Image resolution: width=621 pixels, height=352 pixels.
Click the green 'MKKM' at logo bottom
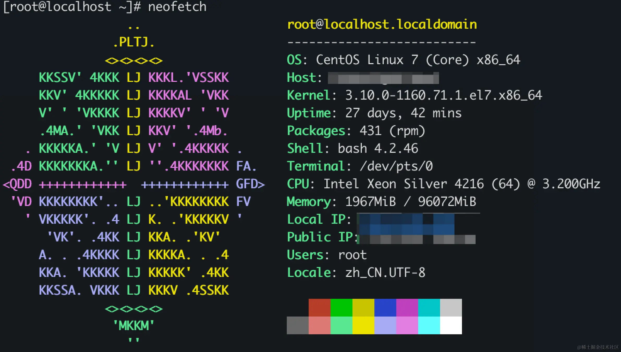click(134, 324)
